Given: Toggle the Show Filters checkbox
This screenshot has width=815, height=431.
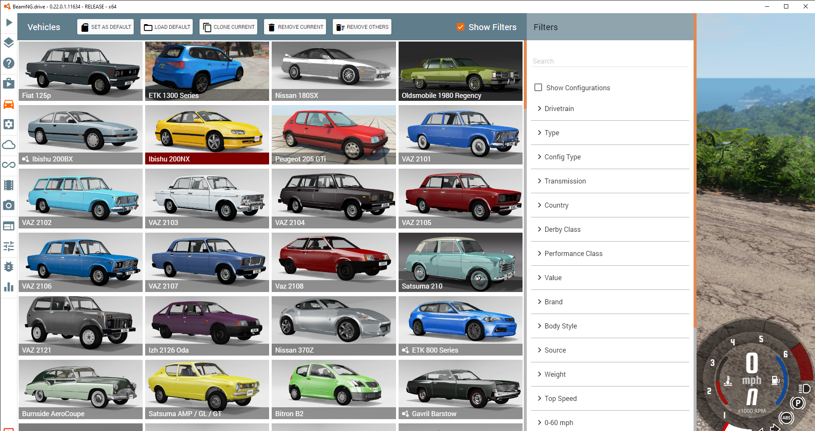Looking at the screenshot, I should click(x=461, y=27).
